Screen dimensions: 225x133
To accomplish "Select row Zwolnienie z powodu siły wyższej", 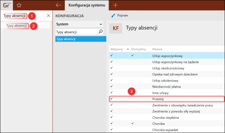I will click(167, 111).
